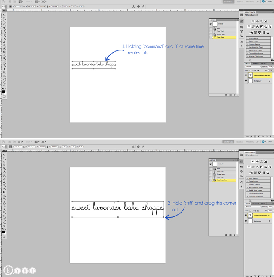Add a Curves adjustment in the upper Adjustments panel

tap(261, 21)
